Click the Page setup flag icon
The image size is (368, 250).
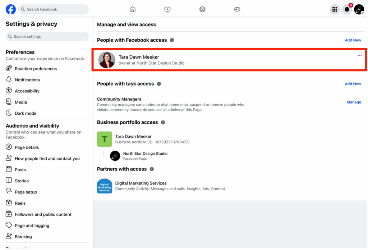pos(9,191)
